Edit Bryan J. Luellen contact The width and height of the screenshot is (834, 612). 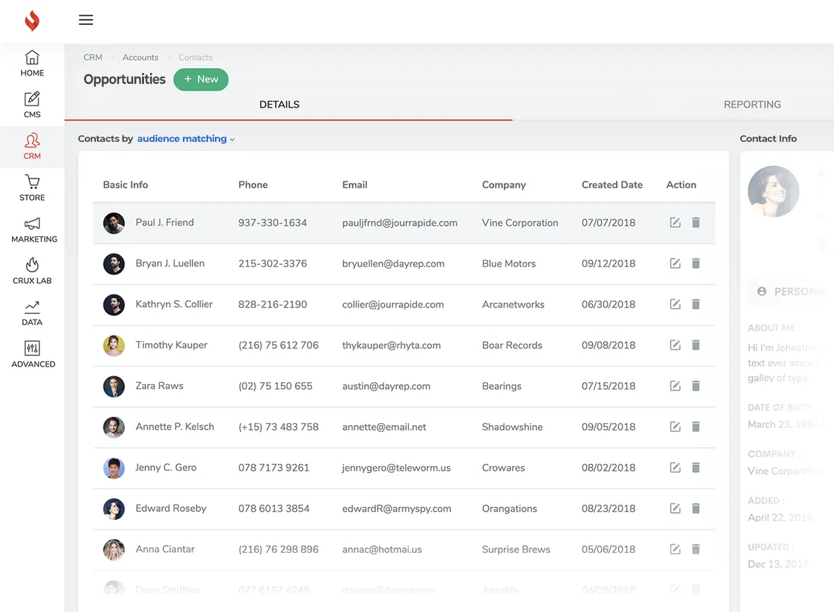point(675,263)
